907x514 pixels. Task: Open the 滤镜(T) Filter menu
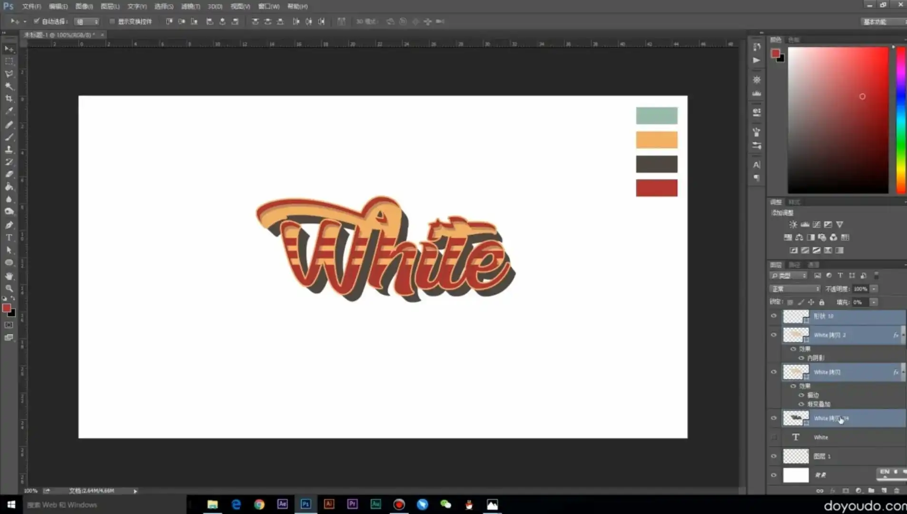(x=190, y=6)
